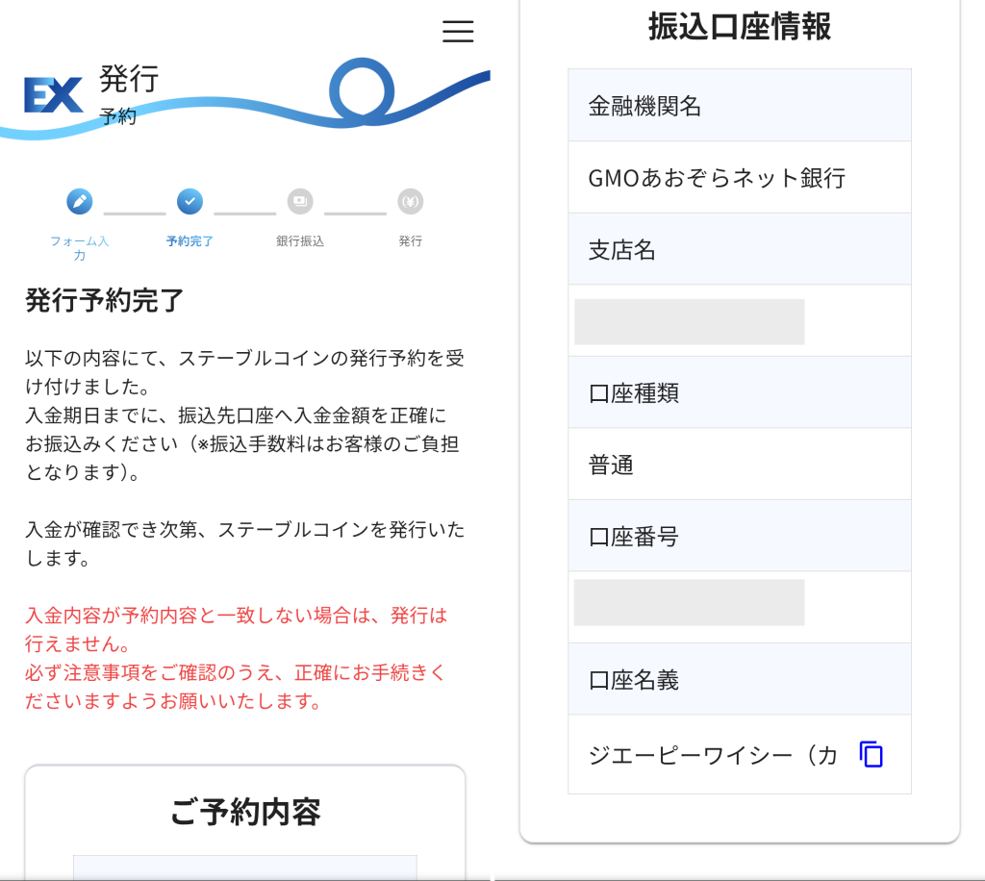Click the masked 支店名 field
Screen dimensions: 985x881
click(691, 321)
